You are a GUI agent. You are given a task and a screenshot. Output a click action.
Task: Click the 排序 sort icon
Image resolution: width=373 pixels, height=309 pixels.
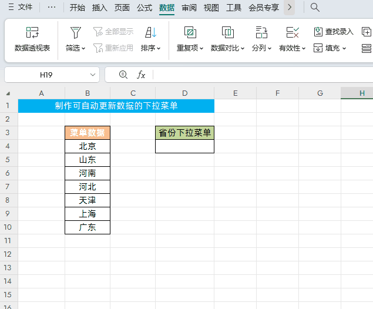[151, 32]
